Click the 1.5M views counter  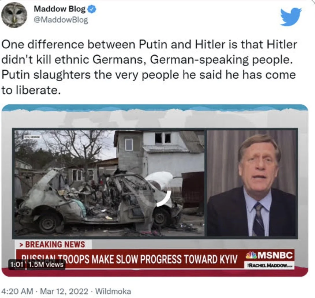[46, 265]
